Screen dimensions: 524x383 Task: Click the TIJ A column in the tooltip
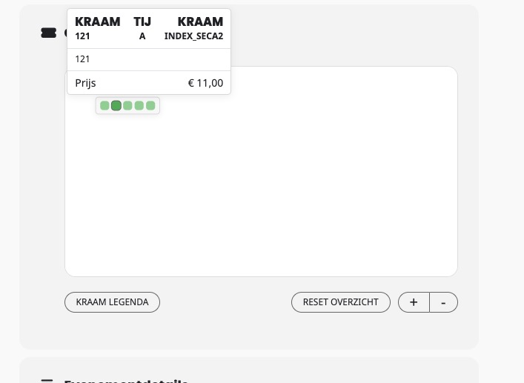point(142,28)
